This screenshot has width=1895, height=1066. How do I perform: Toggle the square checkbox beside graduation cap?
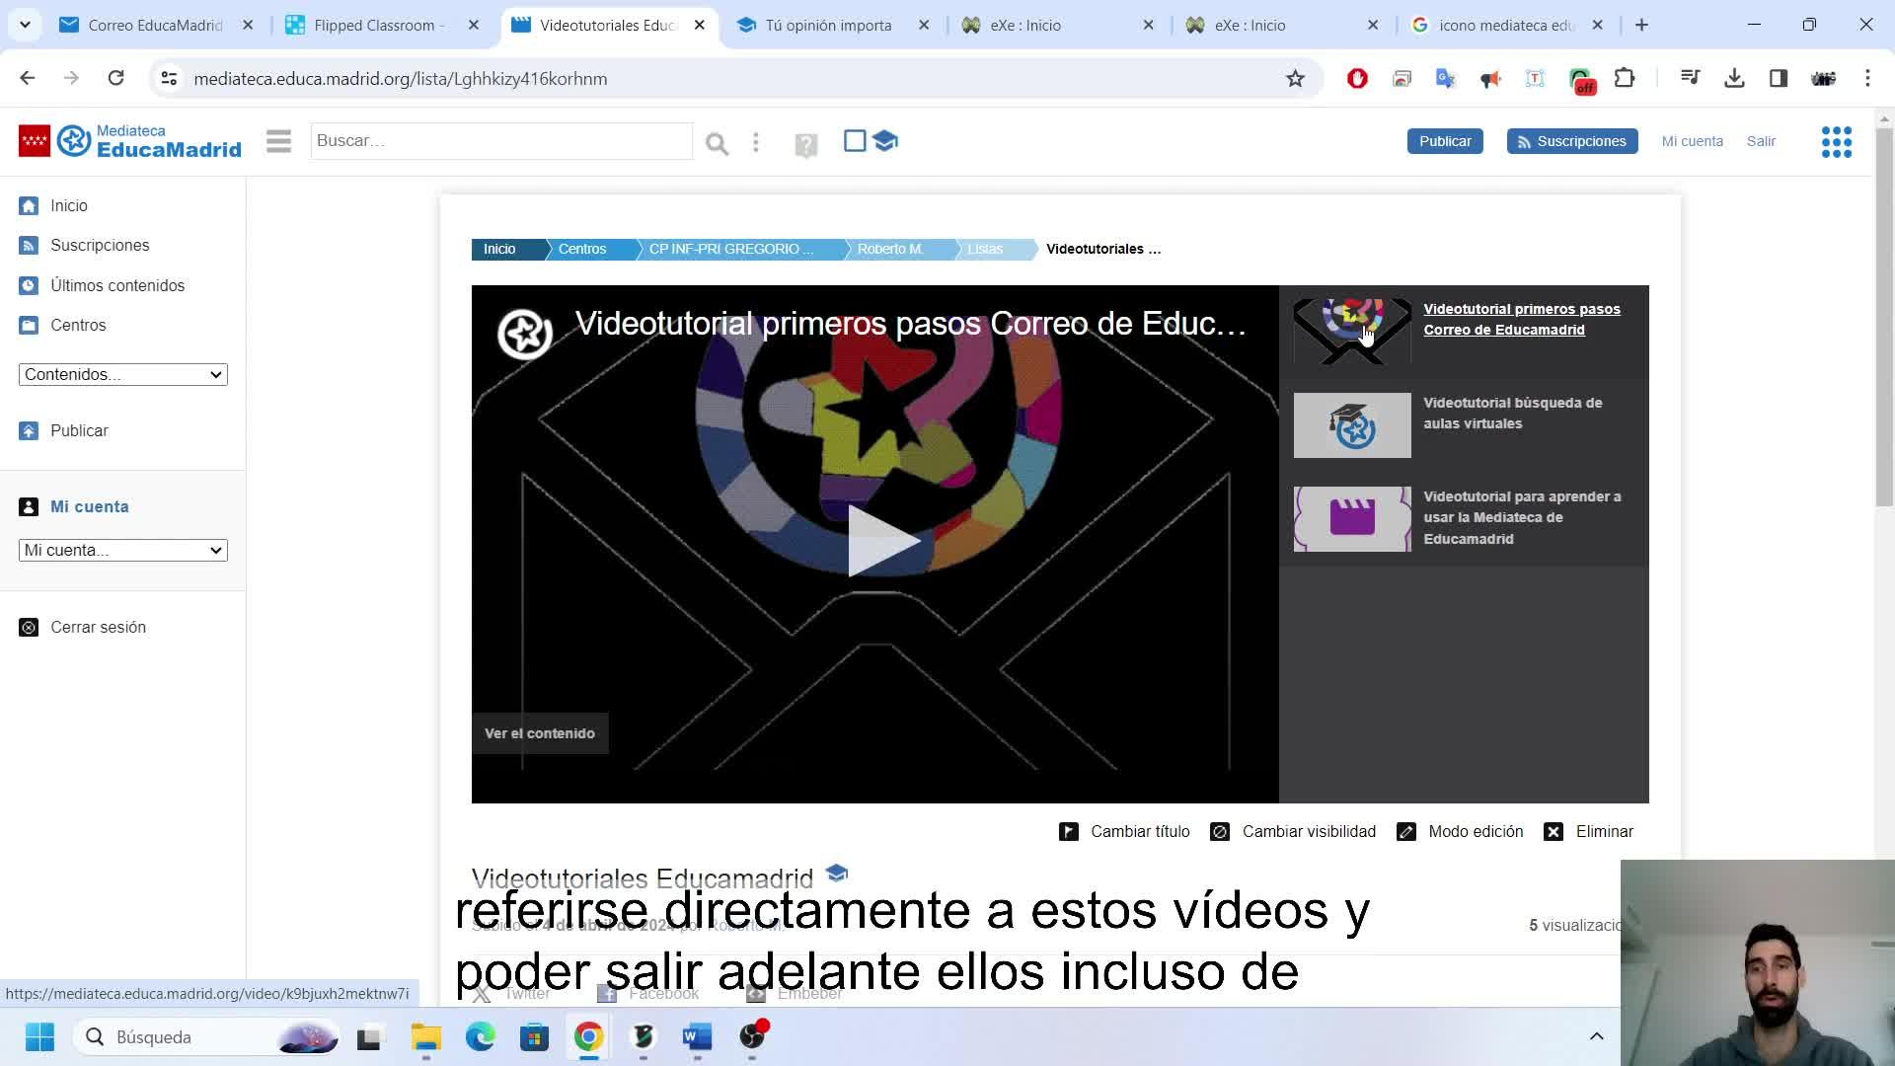click(x=855, y=141)
